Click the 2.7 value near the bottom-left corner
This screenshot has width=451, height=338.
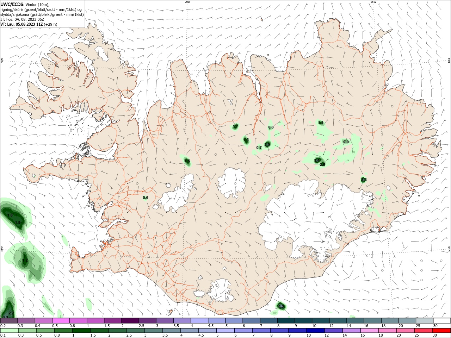point(11,313)
